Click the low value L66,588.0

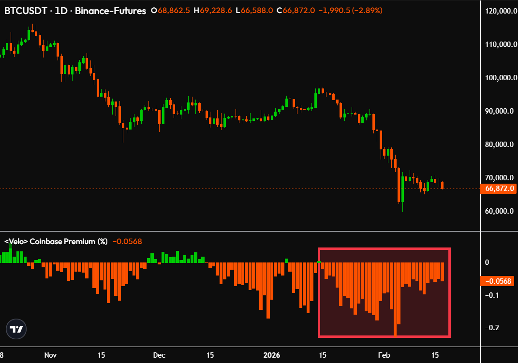[x=254, y=11]
